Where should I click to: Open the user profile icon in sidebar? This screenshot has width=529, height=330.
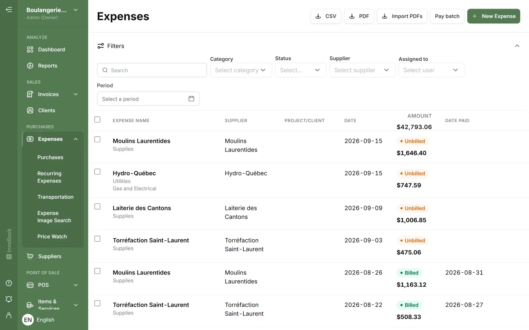[x=9, y=315]
